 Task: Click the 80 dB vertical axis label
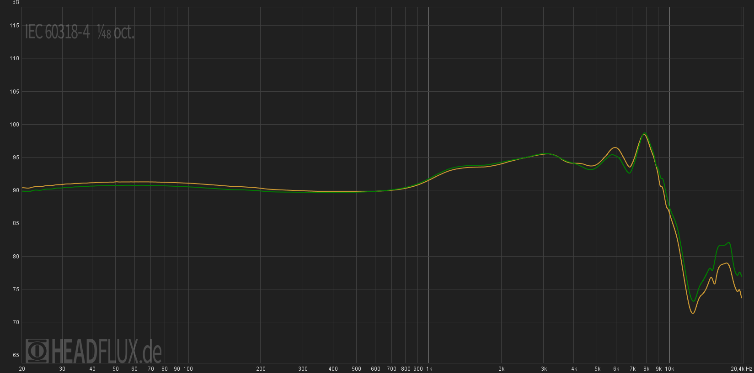(16, 257)
